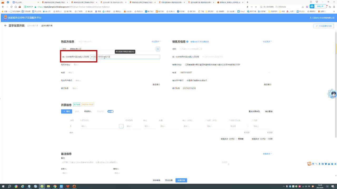Image resolution: width=337 pixels, height=189 pixels.
Task: Select the 电子发票 invoice type tab
Action: point(77,104)
